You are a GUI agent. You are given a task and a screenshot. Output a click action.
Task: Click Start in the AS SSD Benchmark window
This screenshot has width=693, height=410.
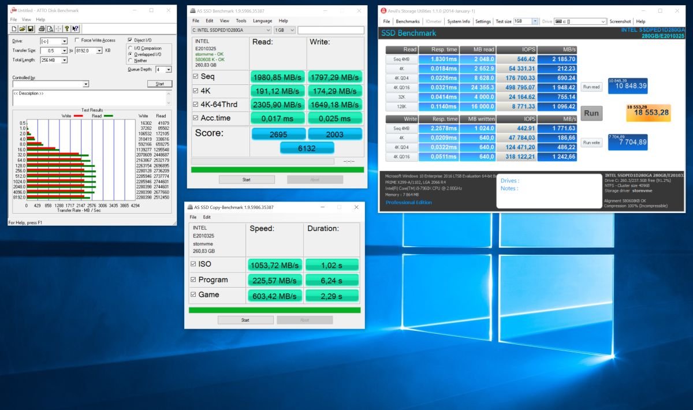tap(247, 180)
